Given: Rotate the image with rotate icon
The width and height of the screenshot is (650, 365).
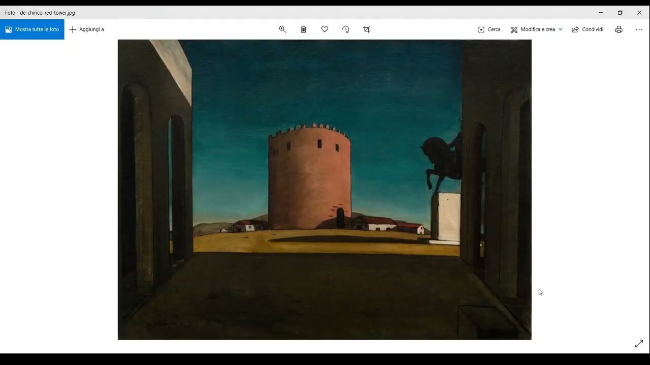Looking at the screenshot, I should (x=346, y=29).
